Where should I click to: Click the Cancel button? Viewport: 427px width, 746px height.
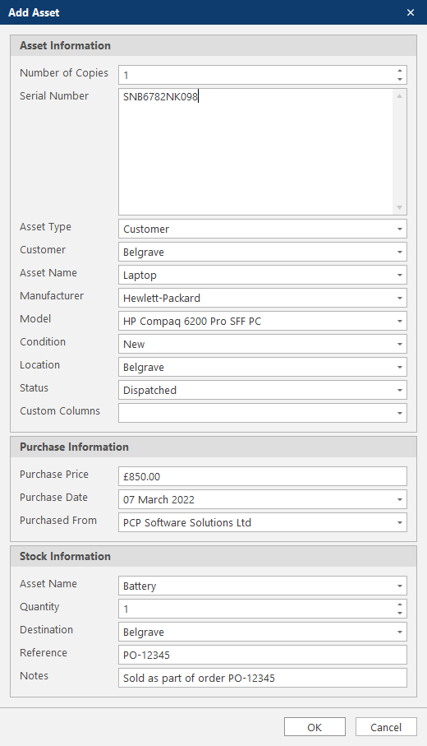point(386,727)
